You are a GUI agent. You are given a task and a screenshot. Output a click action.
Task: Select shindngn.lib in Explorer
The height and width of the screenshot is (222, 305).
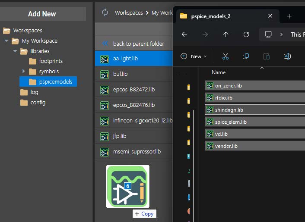255,109
